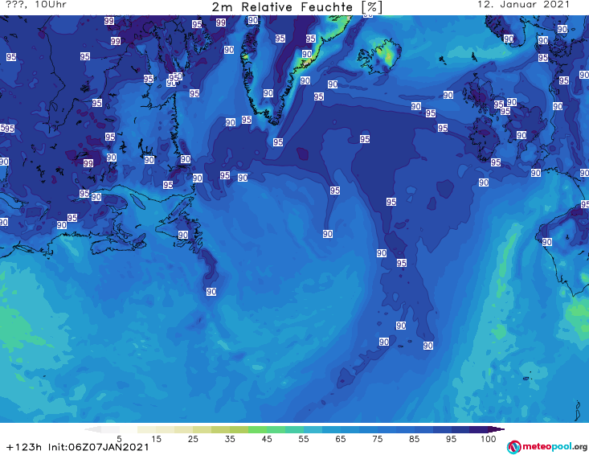Click the '12. Januar 2021' date text

pyautogui.click(x=523, y=5)
